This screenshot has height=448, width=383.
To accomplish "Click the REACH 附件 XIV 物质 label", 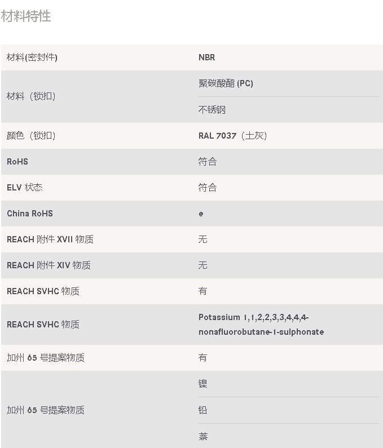I will coord(49,265).
